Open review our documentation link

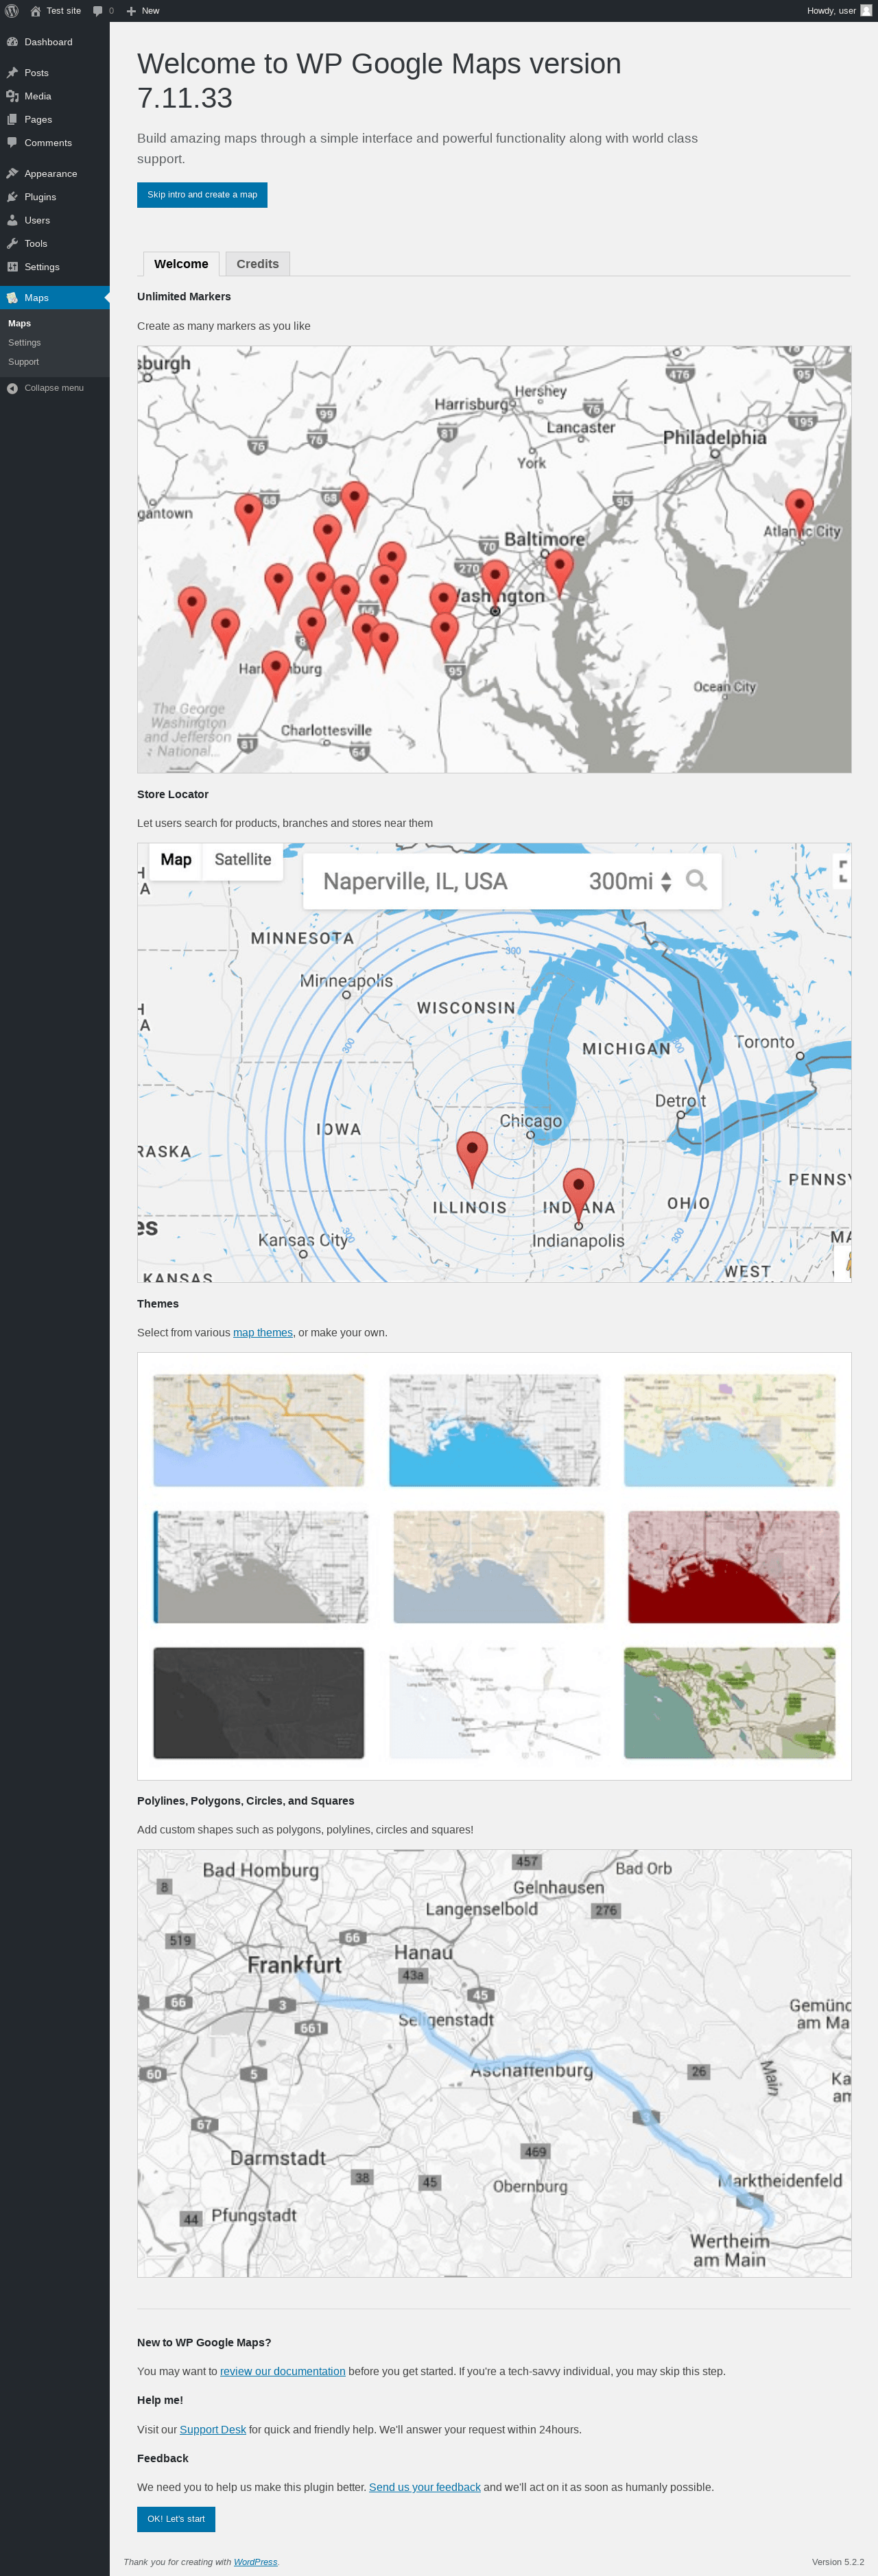pos(283,2370)
